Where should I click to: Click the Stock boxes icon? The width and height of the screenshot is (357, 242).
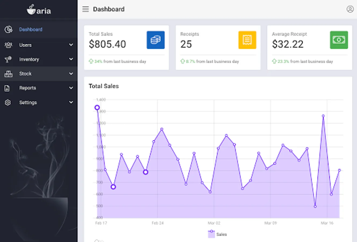[x=8, y=74]
